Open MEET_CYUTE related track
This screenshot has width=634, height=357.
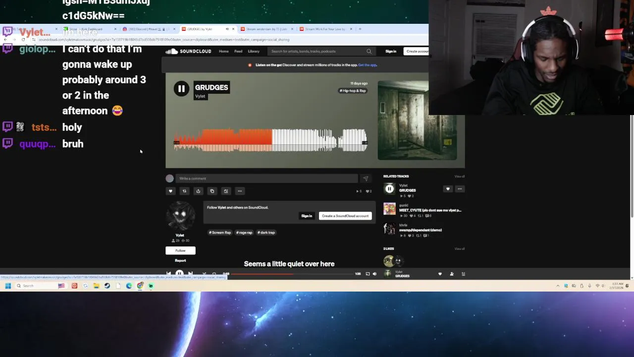pos(430,210)
